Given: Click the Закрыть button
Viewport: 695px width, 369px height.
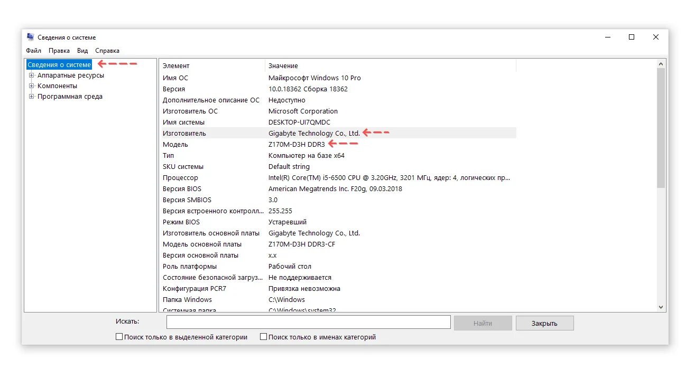Looking at the screenshot, I should 544,323.
